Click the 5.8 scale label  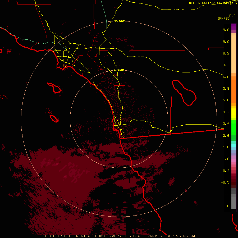pos(226,88)
